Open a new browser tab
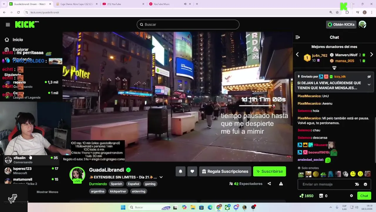 pos(197,4)
